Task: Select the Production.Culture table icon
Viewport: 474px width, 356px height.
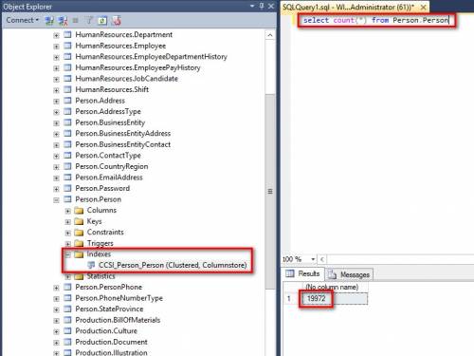Action: coord(67,330)
